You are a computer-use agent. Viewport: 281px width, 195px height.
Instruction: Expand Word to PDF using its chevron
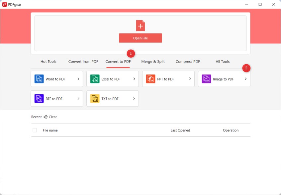click(x=78, y=79)
